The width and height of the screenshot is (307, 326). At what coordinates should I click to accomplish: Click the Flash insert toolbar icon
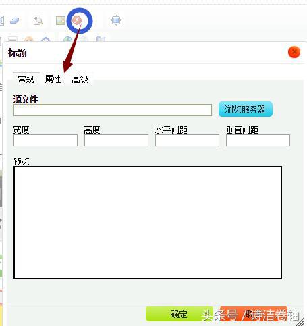pyautogui.click(x=77, y=21)
